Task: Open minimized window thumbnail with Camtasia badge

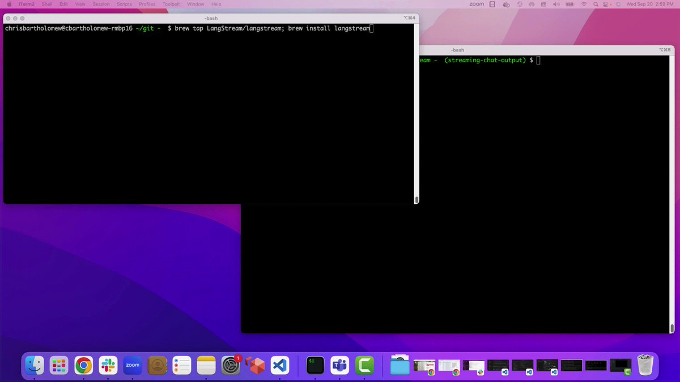Action: pos(620,366)
